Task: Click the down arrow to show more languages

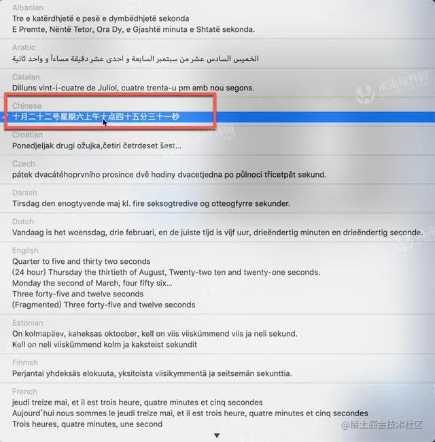Action: click(x=217, y=435)
